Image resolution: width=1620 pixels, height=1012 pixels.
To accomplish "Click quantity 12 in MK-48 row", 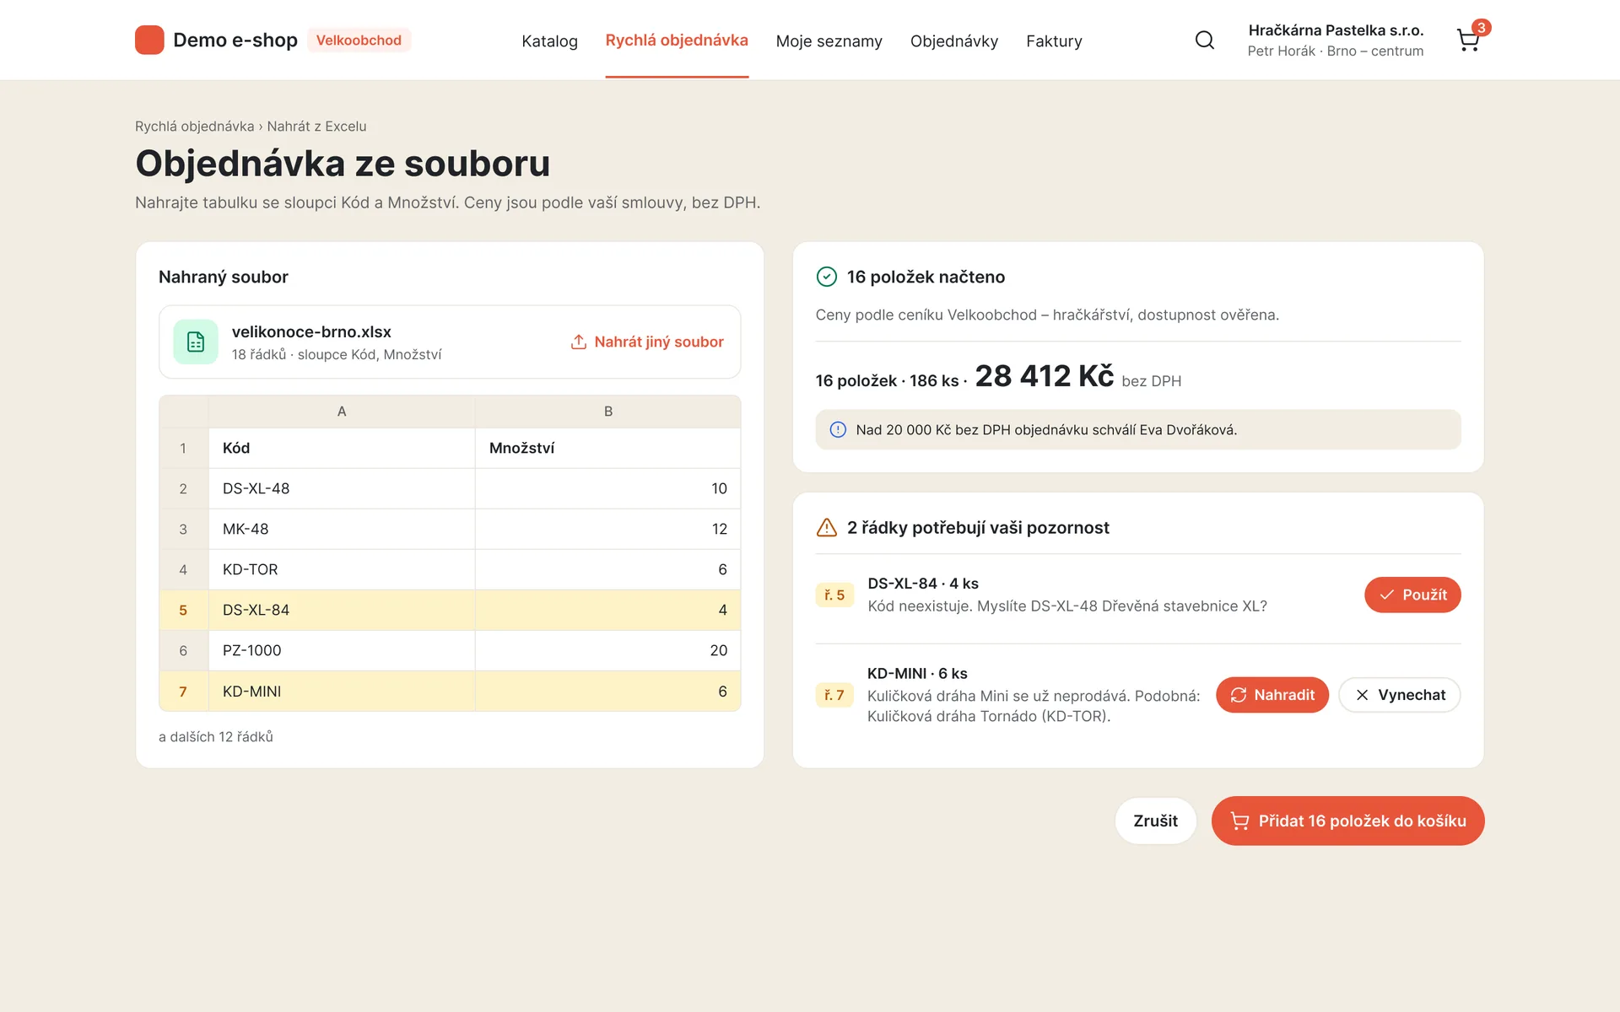I will point(607,530).
